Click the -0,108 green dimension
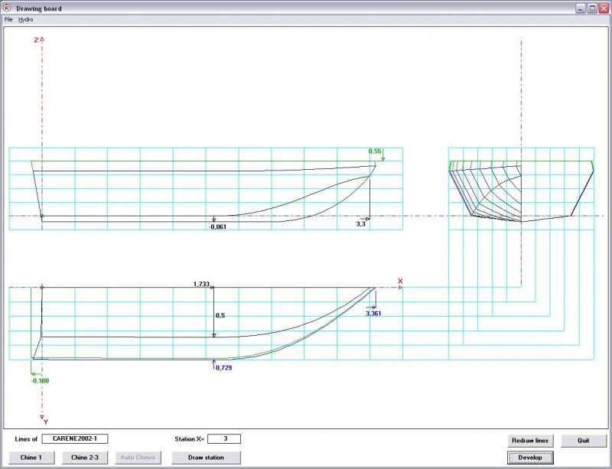Image resolution: width=612 pixels, height=469 pixels. click(x=41, y=381)
